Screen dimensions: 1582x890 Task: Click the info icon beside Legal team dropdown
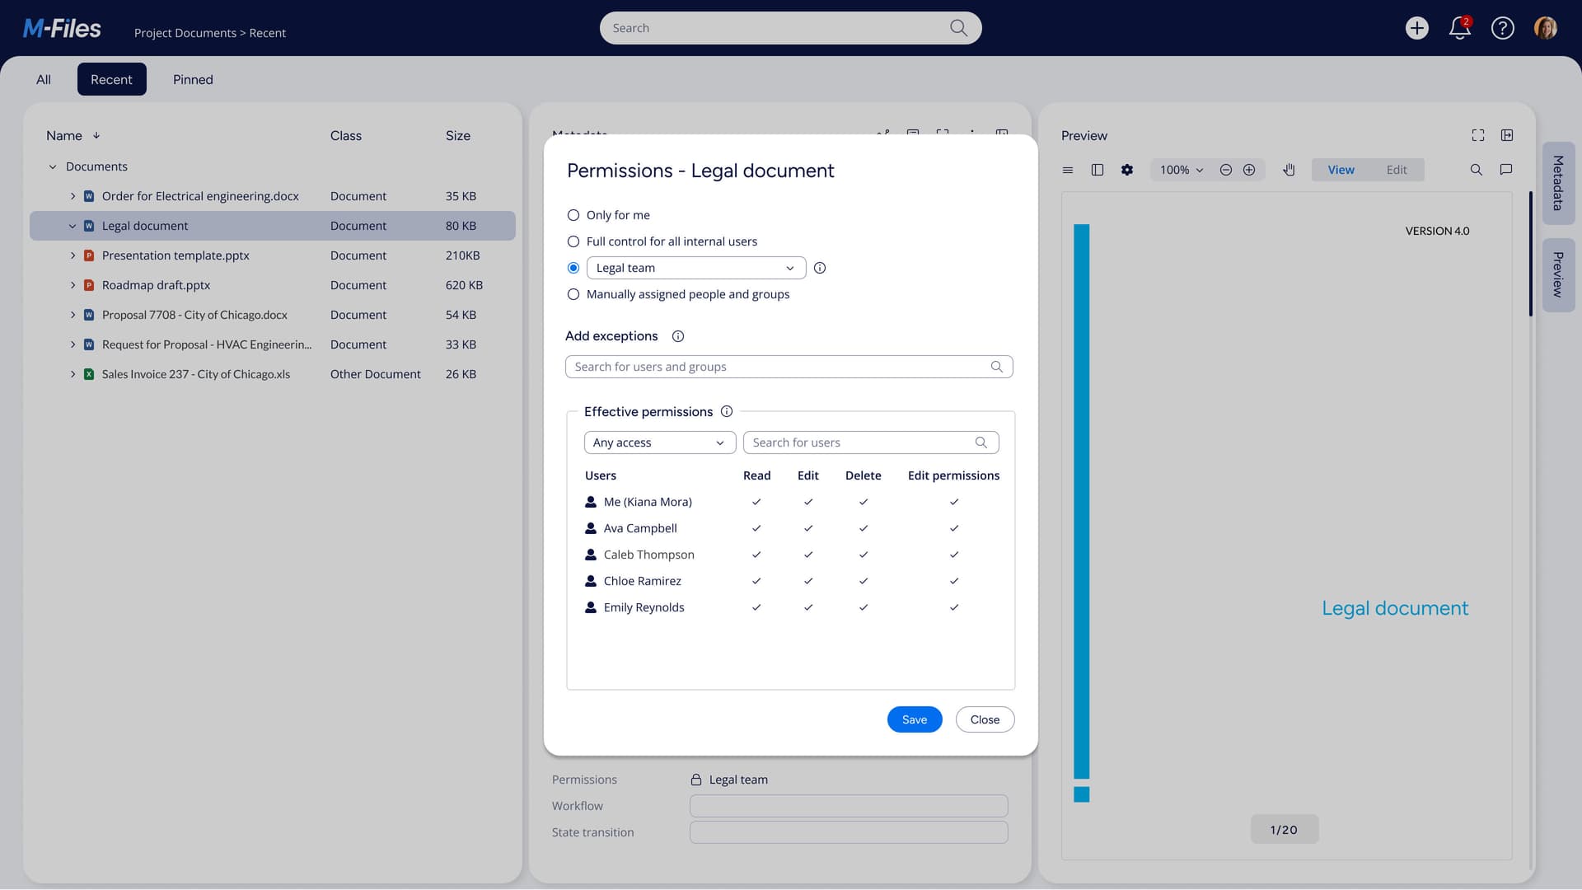pyautogui.click(x=820, y=268)
